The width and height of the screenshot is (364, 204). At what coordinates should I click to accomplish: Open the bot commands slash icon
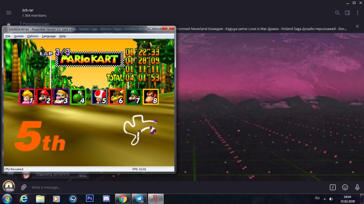pyautogui.click(x=333, y=187)
